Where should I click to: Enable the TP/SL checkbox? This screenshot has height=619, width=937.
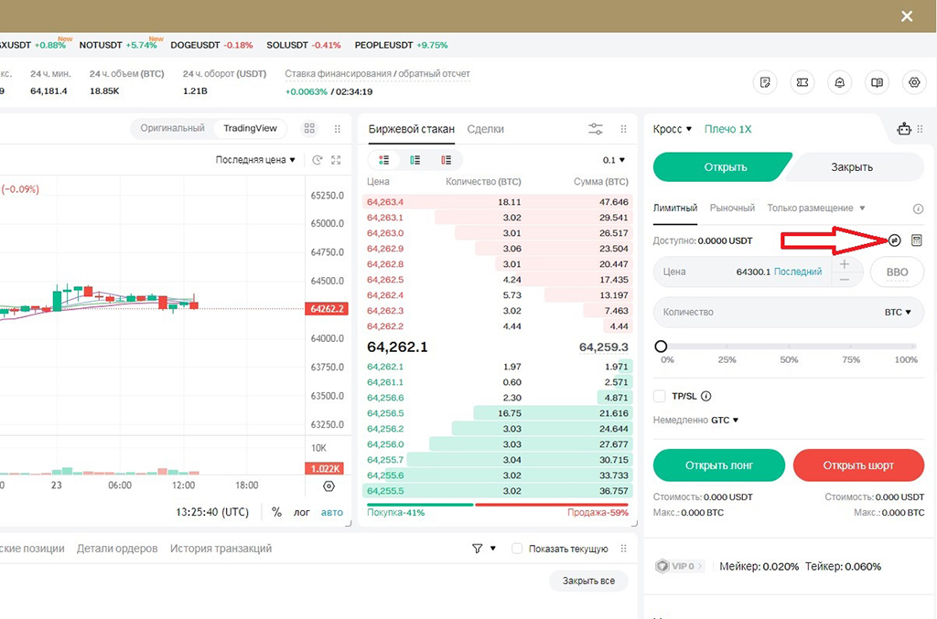click(x=660, y=396)
